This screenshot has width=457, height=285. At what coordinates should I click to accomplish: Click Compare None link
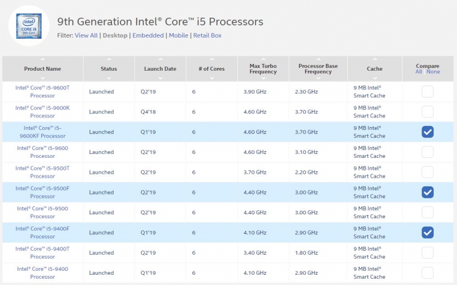[433, 72]
